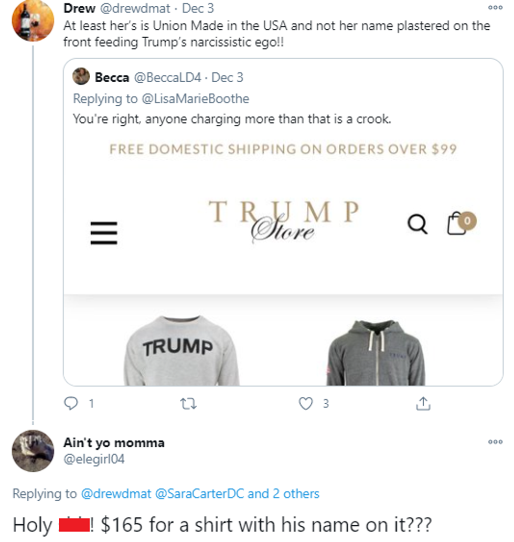Image resolution: width=514 pixels, height=542 pixels.
Task: Share Drew's tweet via the share icon
Action: point(423,403)
